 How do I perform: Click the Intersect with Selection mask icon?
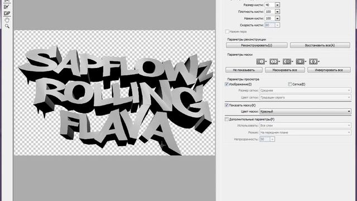point(300,61)
